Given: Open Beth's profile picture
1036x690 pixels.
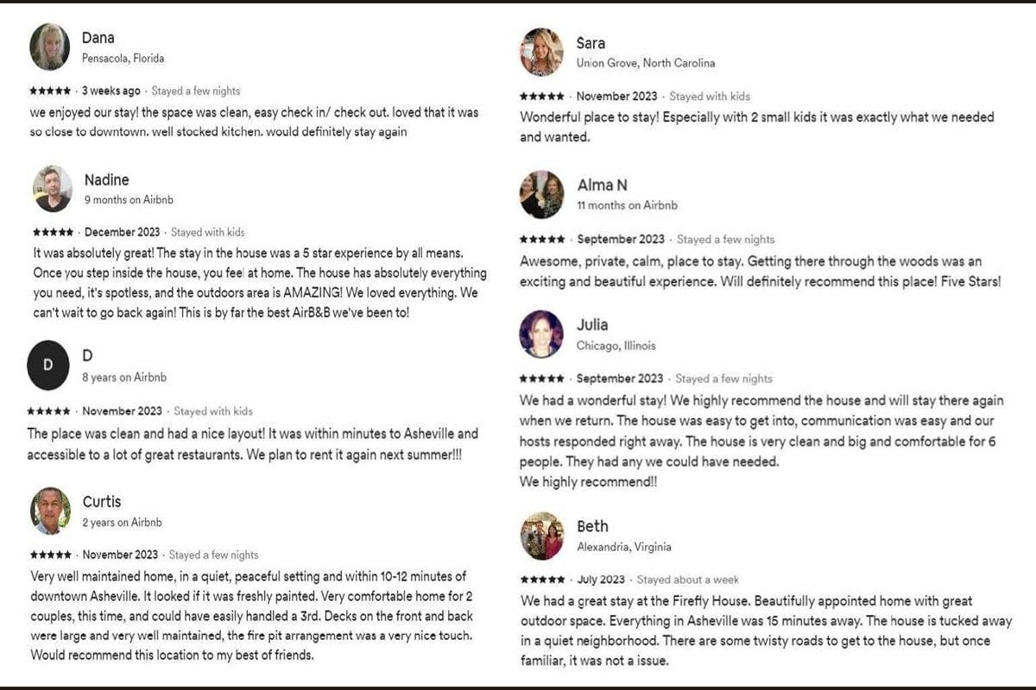Looking at the screenshot, I should pyautogui.click(x=541, y=536).
